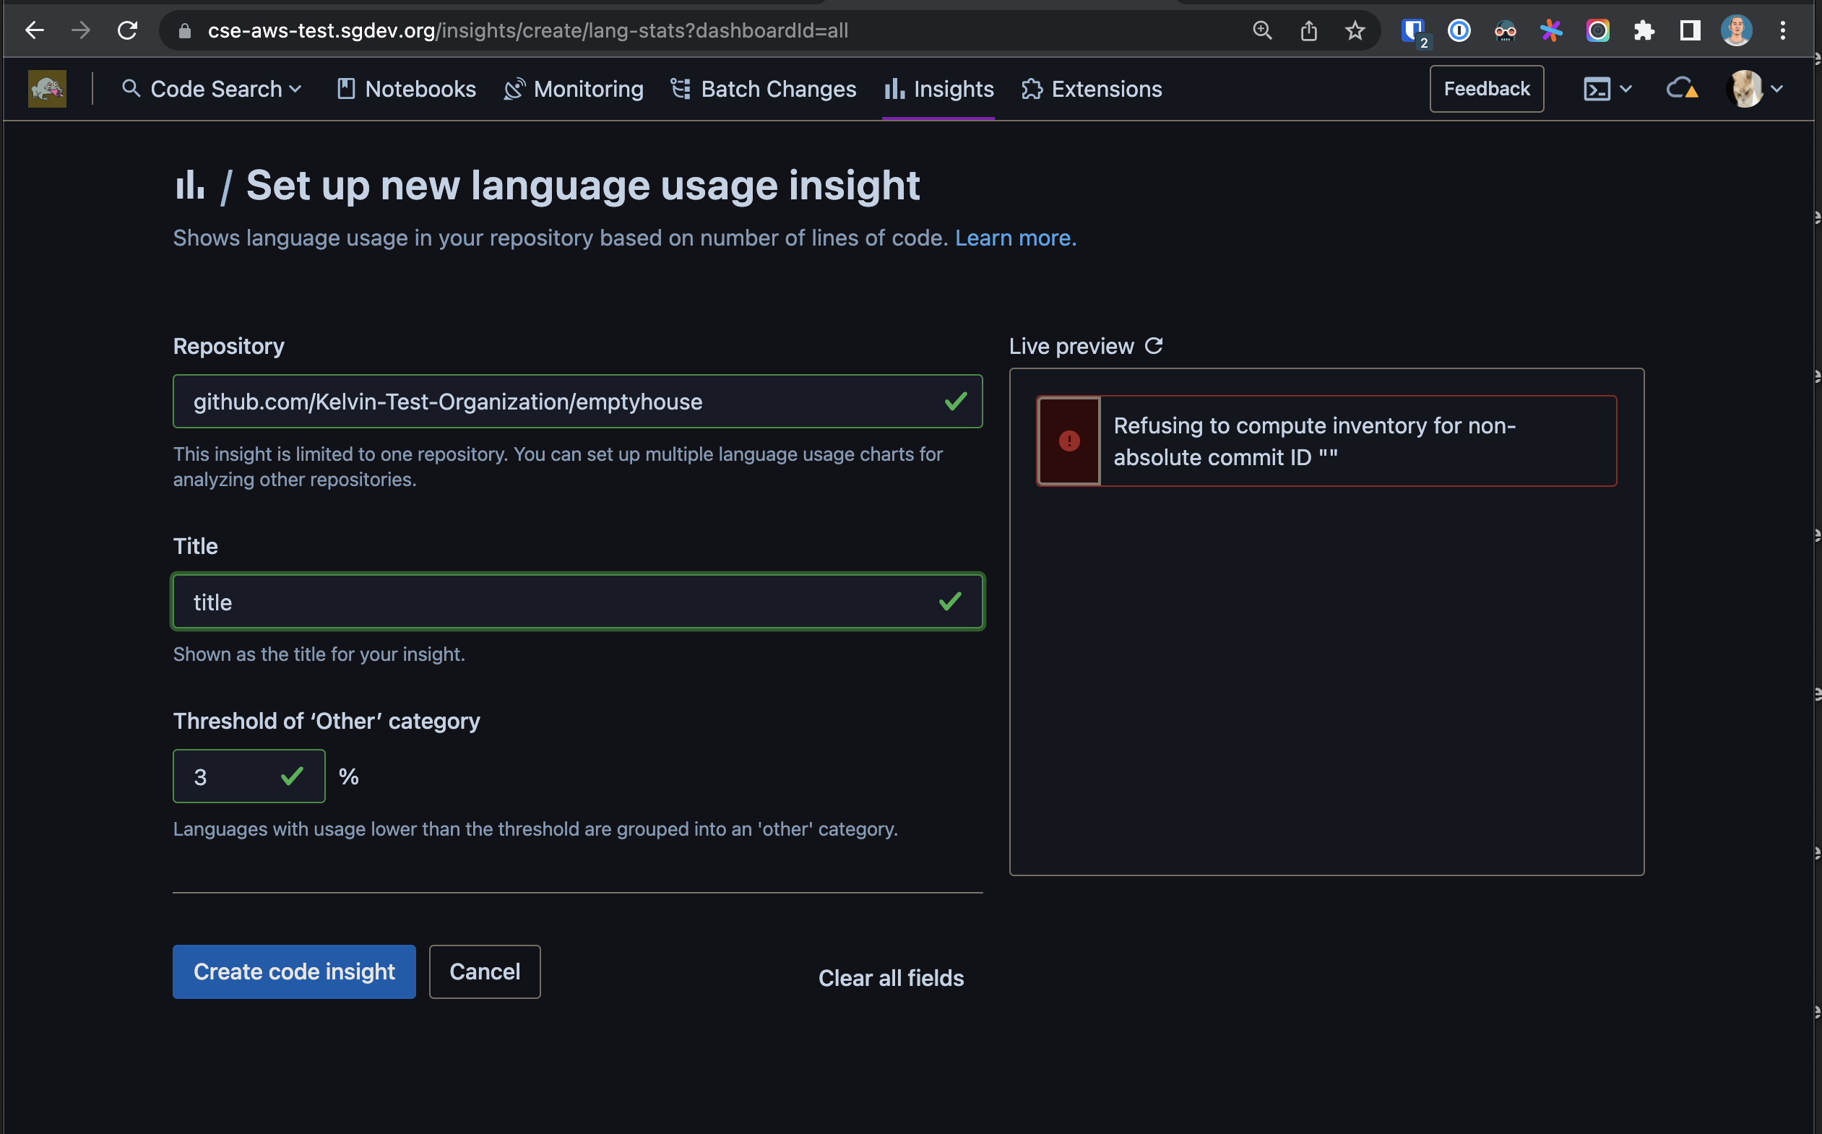
Task: Click the "Threshold of 'Other' category" label
Action: 327,722
